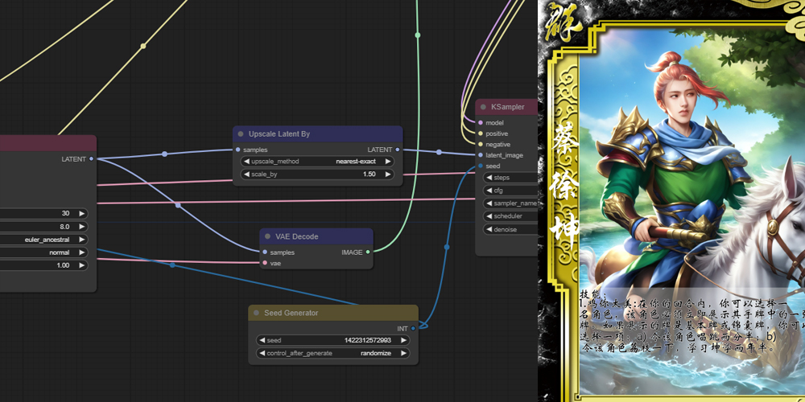Click positive input port on KSampler
The image size is (805, 402).
480,133
